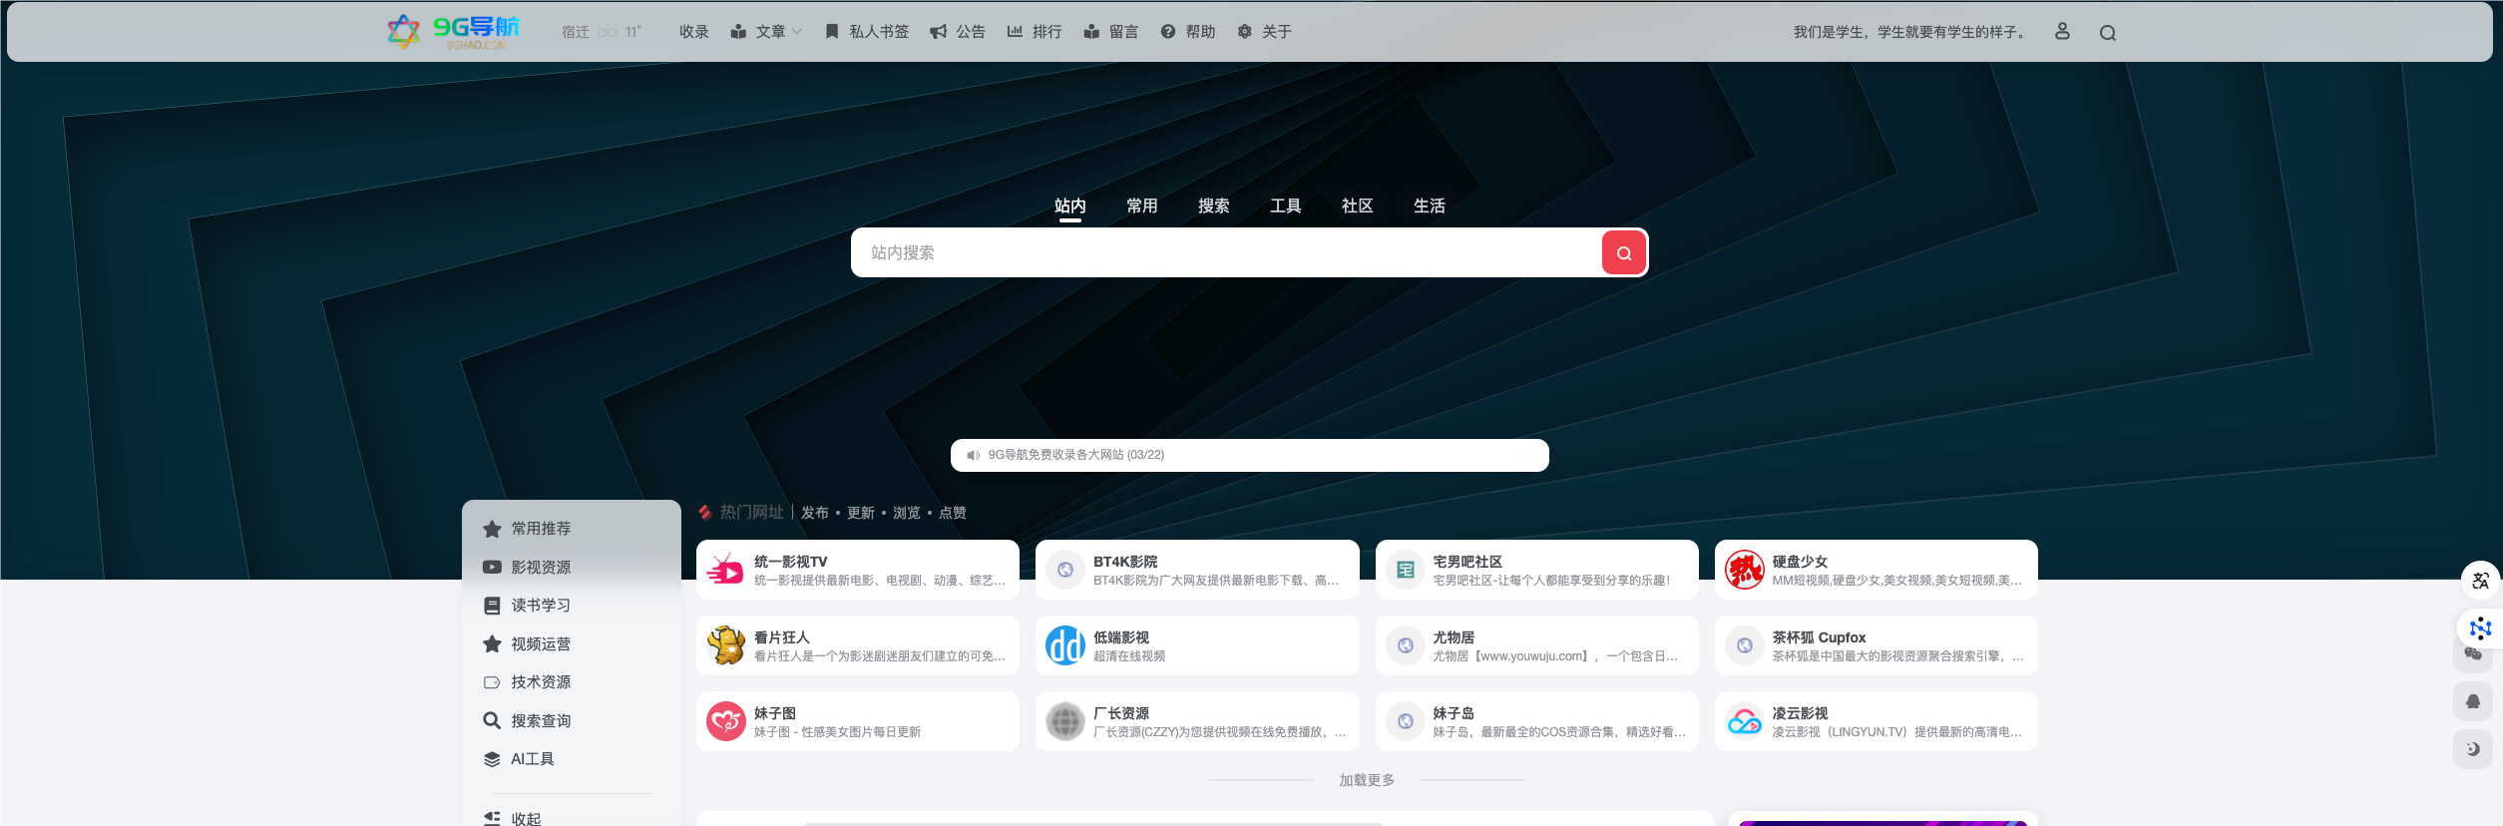Focus the 站内搜索 input field
Viewport: 2503px width, 826px height.
[x=1227, y=252]
